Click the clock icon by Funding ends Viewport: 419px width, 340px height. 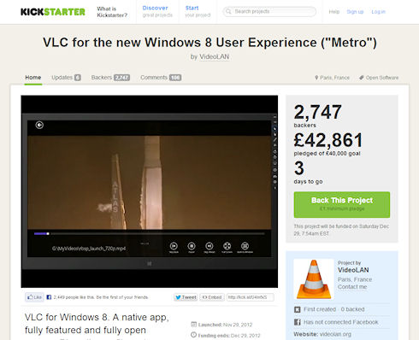193,335
